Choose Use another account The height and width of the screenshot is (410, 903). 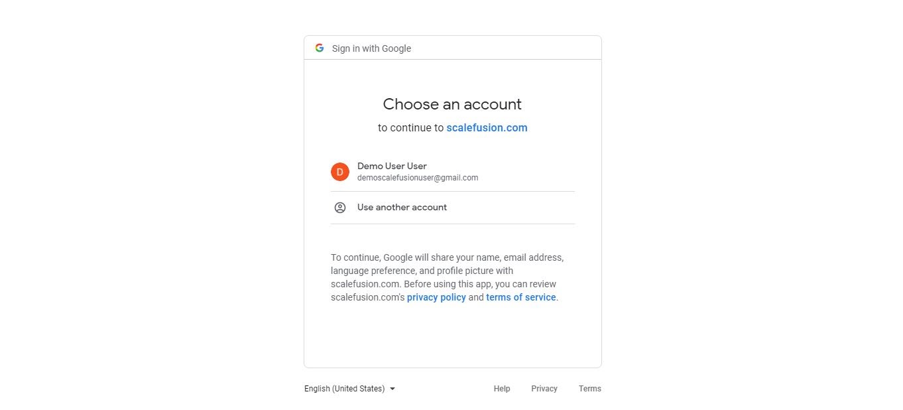453,208
